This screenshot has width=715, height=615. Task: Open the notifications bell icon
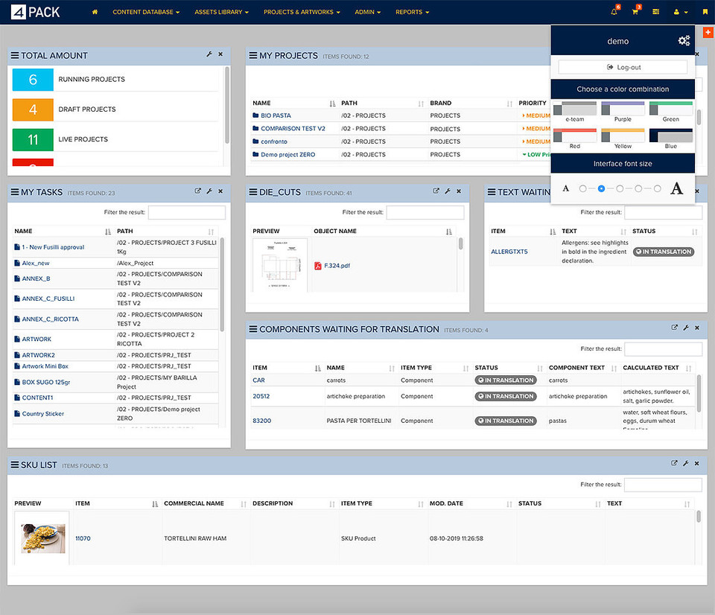point(613,12)
